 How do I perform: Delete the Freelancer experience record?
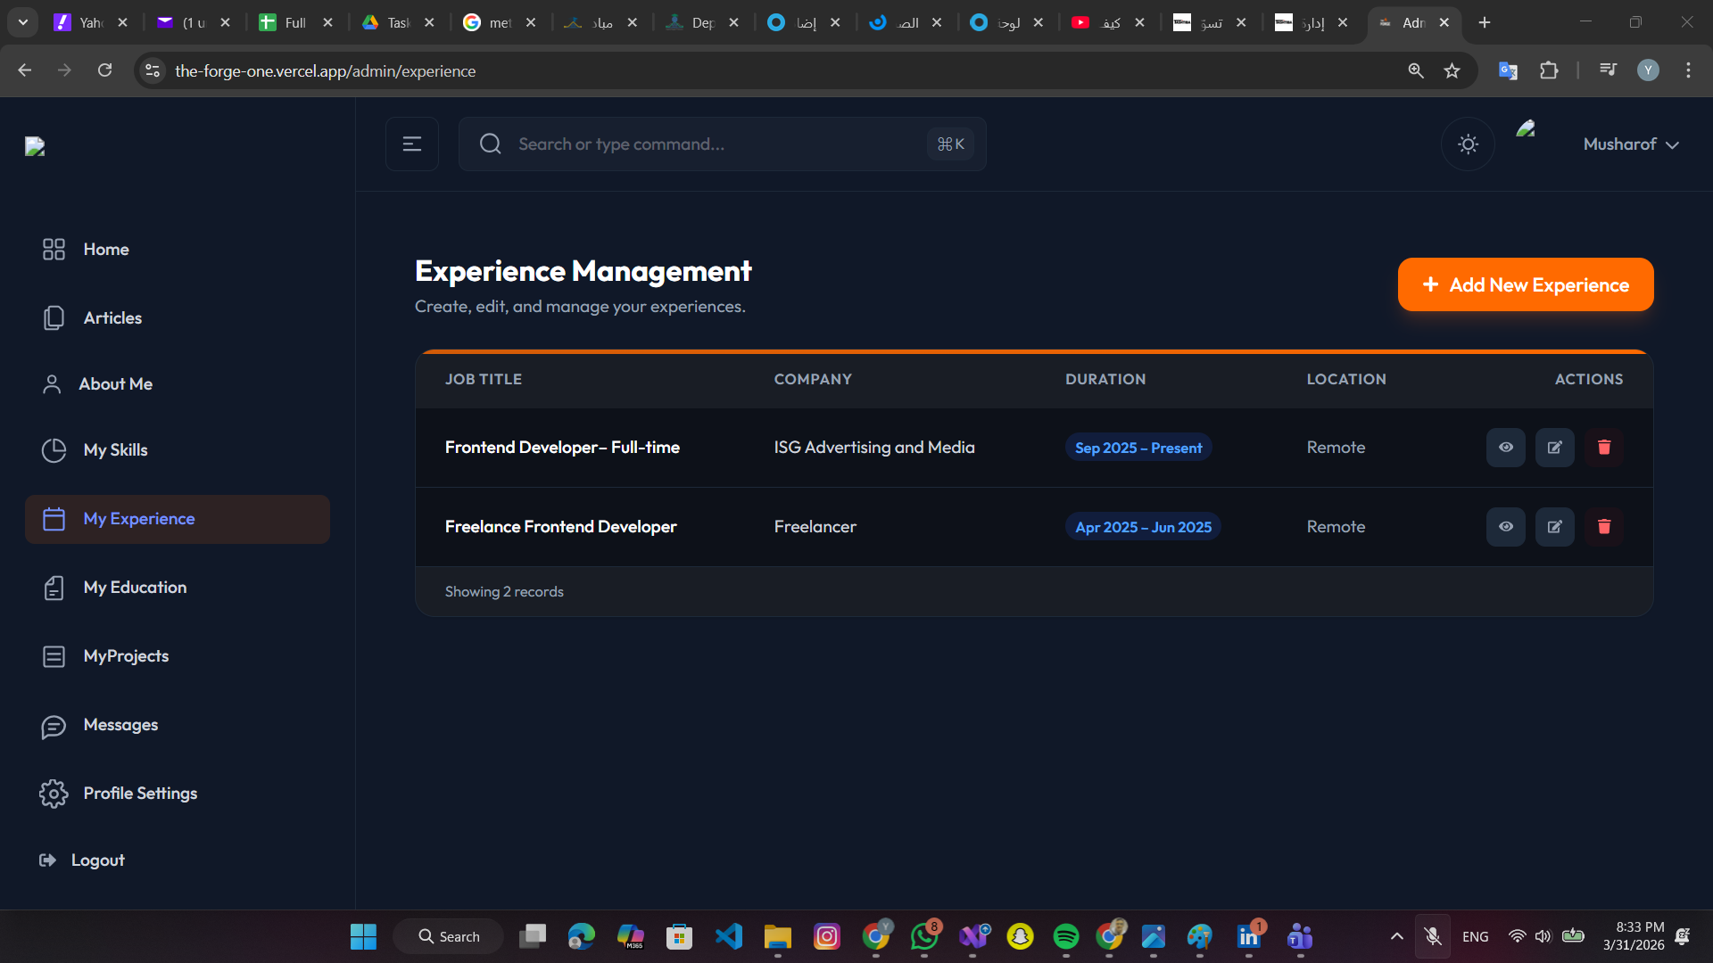(1603, 527)
